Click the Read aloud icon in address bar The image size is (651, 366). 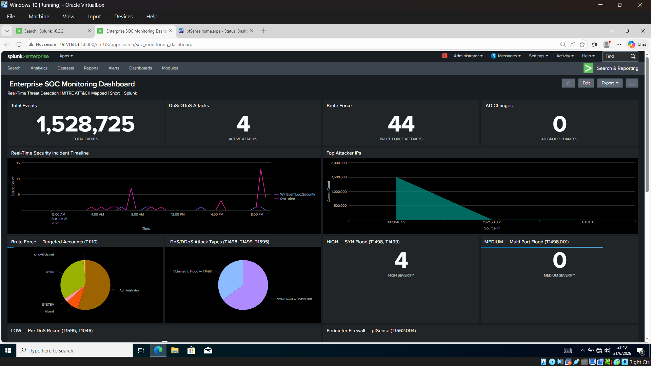pyautogui.click(x=573, y=44)
